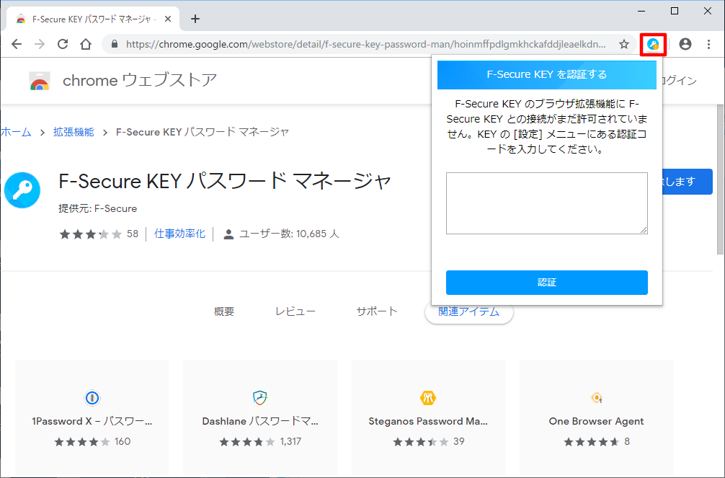
Task: Go back using the arrow icon
Action: 17,44
